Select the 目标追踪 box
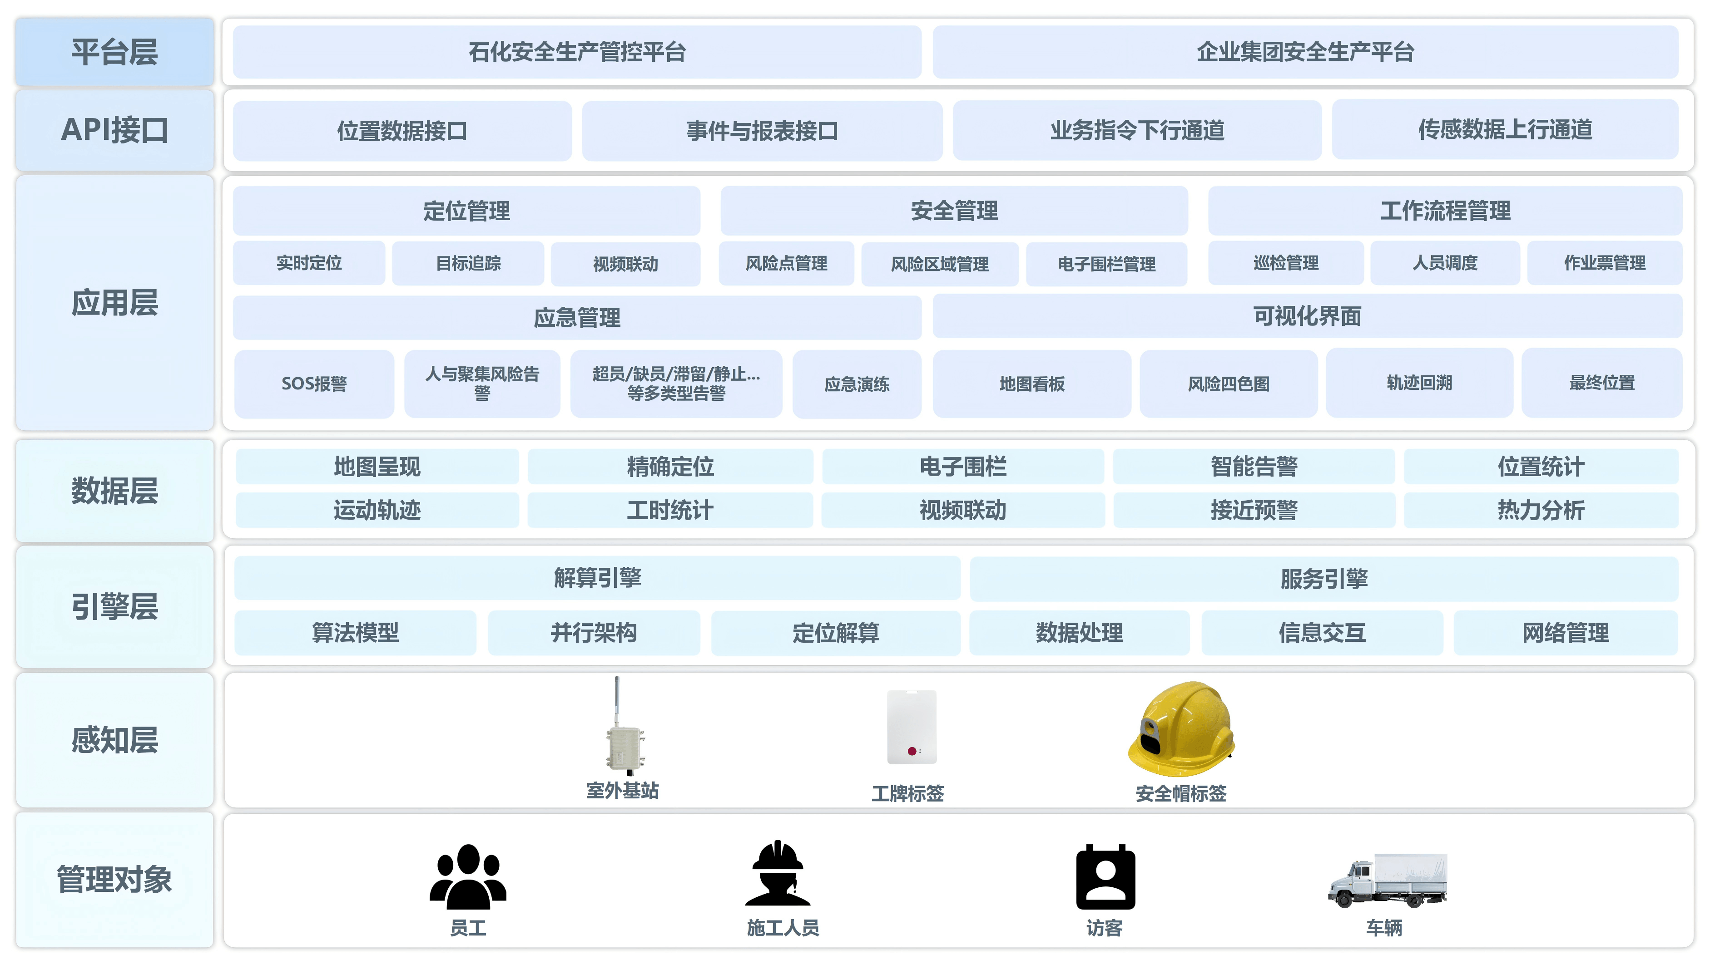Viewport: 1710px width, 969px height. (468, 263)
